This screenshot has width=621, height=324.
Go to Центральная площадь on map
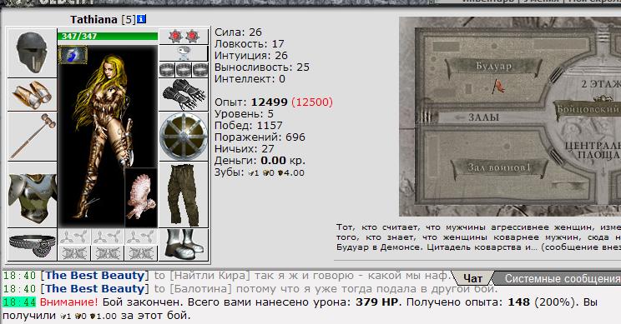tap(593, 151)
